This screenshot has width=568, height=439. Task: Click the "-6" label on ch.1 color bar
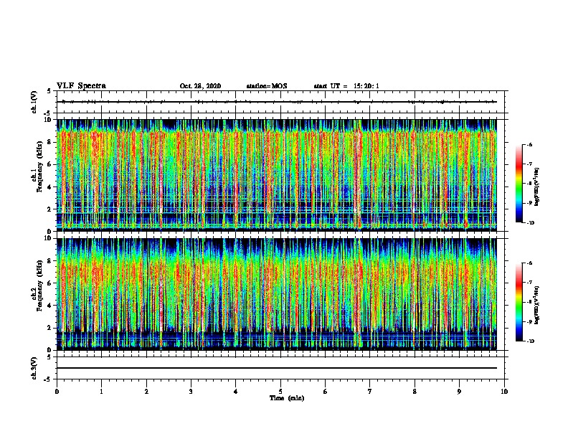click(x=529, y=144)
